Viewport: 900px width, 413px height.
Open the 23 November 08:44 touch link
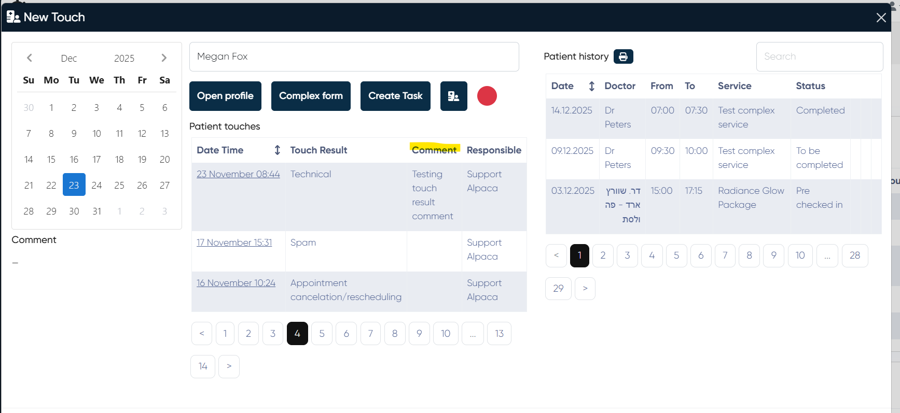238,175
